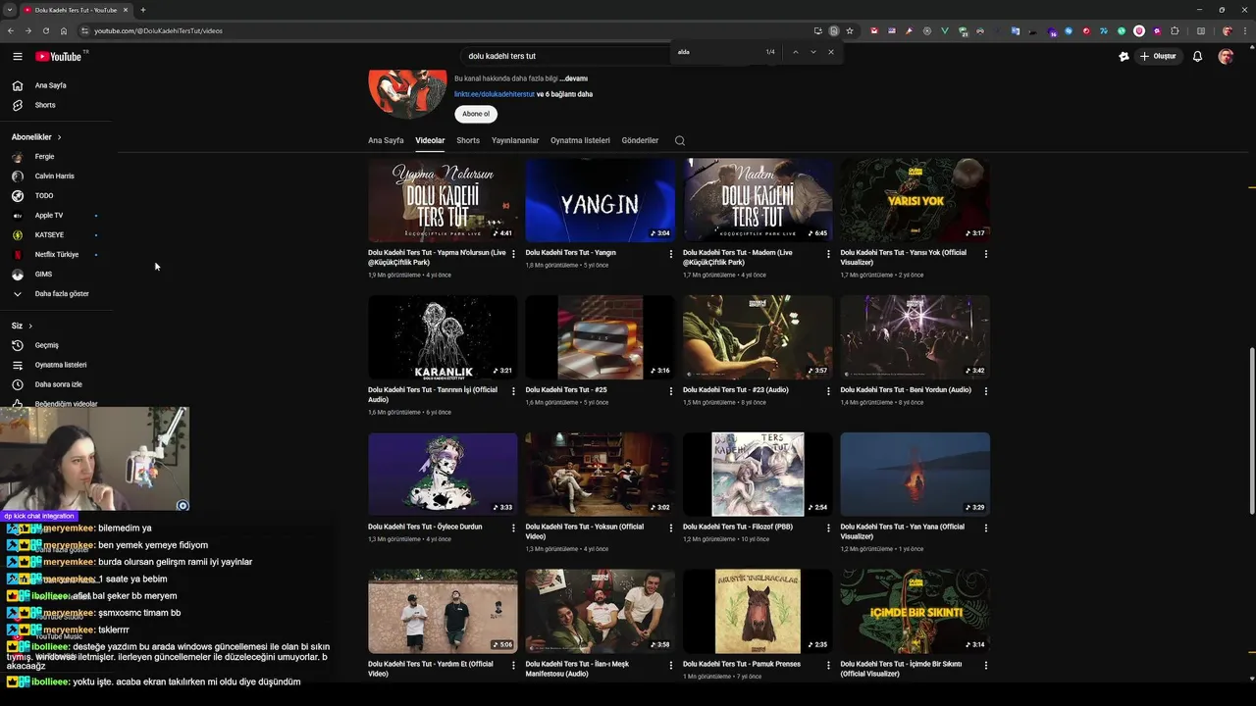Open more options for Beni Yordun video
The image size is (1256, 706).
tap(986, 391)
